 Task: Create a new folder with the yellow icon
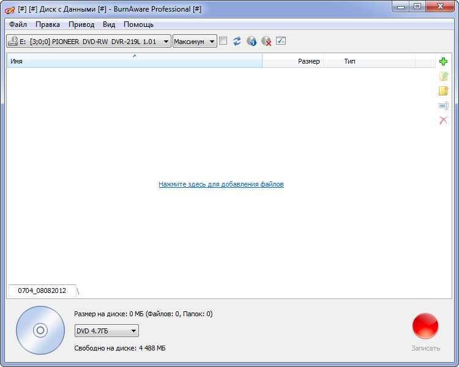(444, 91)
